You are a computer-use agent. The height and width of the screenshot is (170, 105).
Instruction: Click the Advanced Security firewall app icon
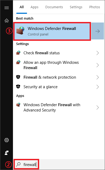click(18, 105)
